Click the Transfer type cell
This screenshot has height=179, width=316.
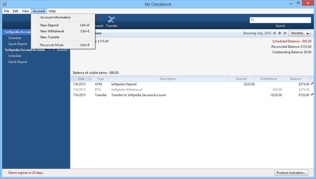pyautogui.click(x=101, y=95)
